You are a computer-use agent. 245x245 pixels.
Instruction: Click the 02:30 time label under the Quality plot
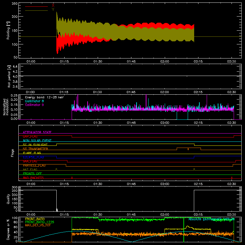point(232,215)
